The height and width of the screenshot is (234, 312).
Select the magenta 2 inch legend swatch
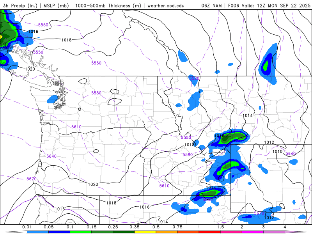coord(253,232)
